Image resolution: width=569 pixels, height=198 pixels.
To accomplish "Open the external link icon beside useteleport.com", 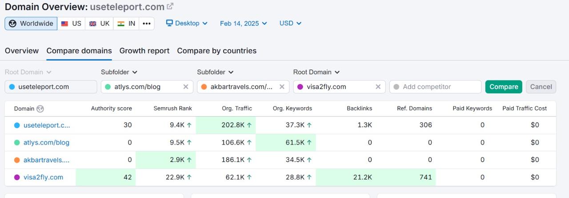I will 170,7.
